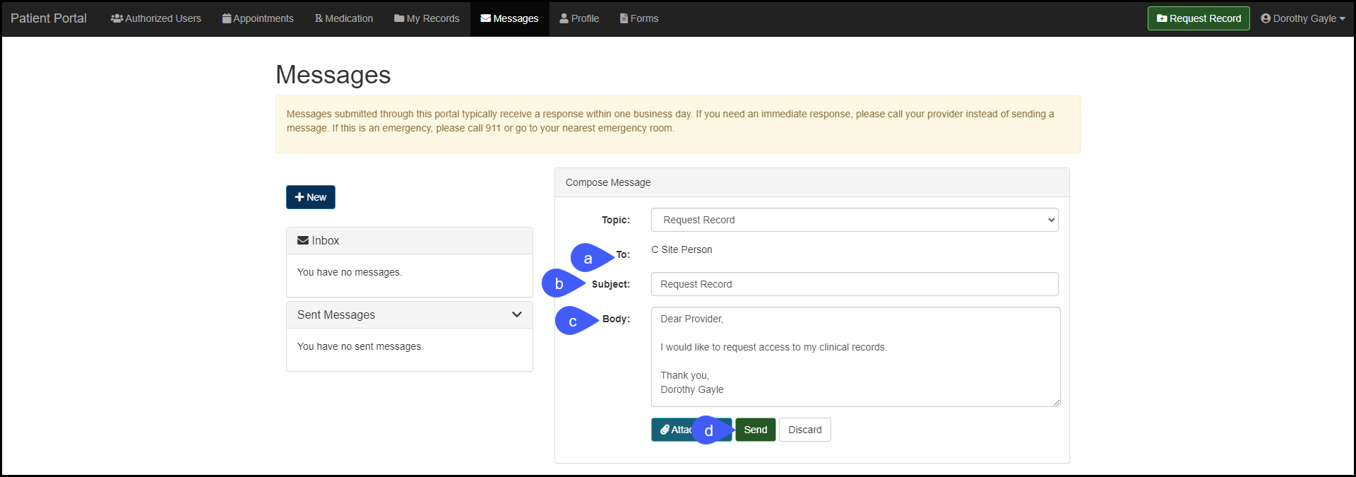Click the New message button

tap(311, 197)
